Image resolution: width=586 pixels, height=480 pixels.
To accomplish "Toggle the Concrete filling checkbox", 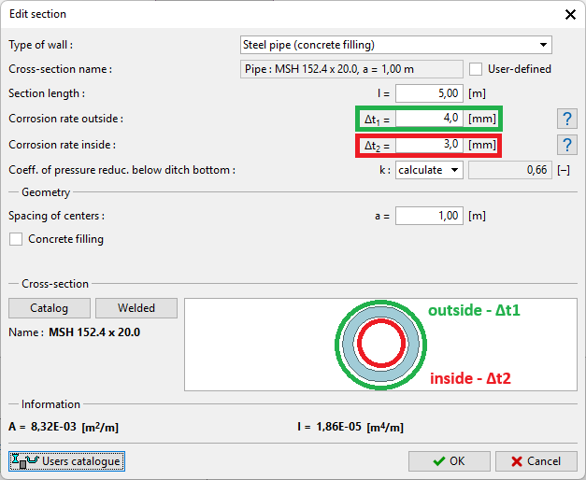I will coord(16,239).
